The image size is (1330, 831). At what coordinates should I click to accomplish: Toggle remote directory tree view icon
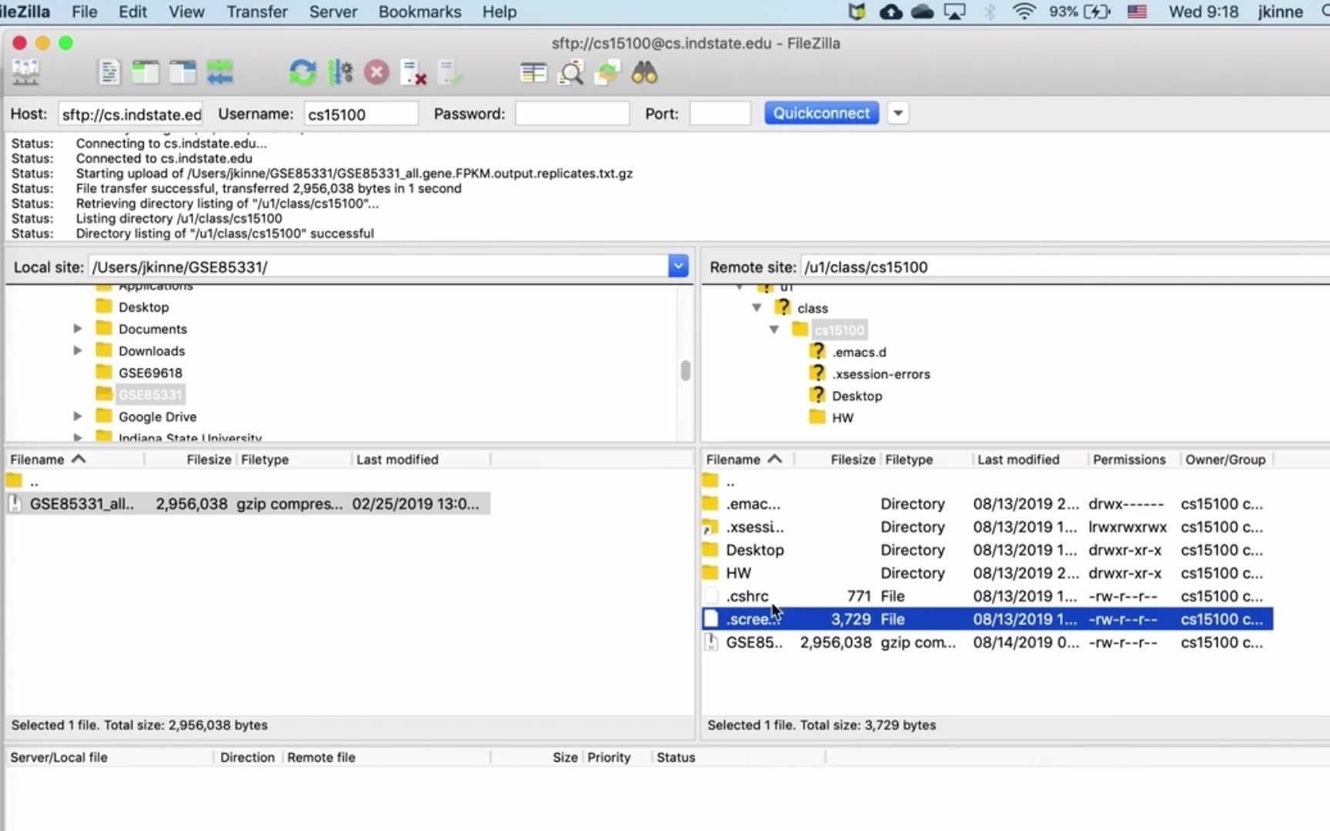182,73
